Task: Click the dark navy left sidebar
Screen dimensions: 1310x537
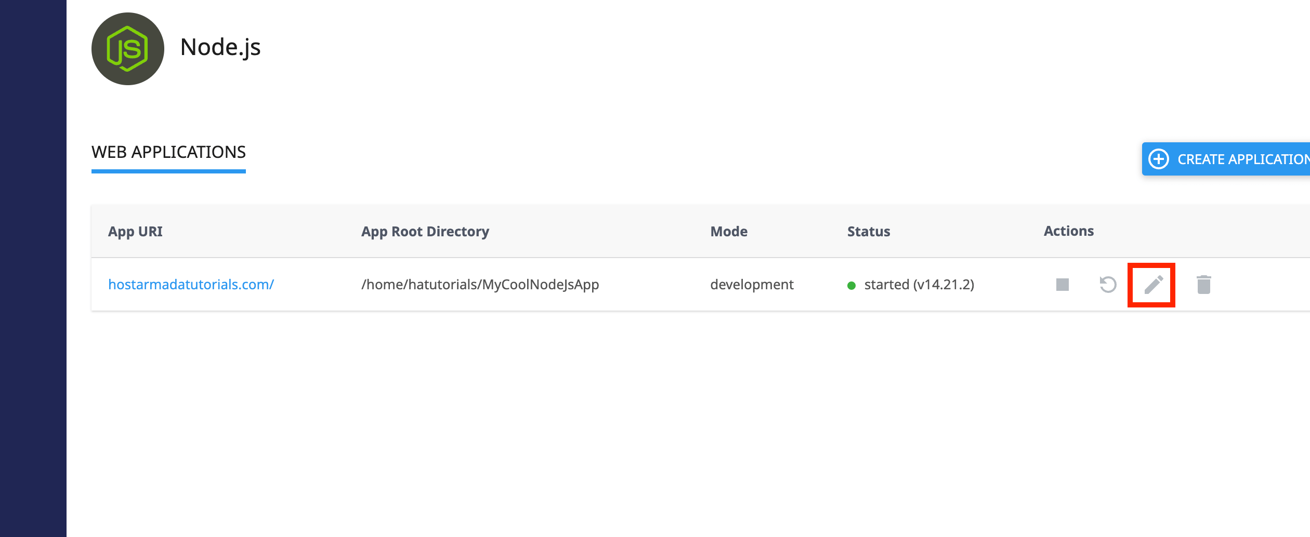Action: pyautogui.click(x=33, y=268)
